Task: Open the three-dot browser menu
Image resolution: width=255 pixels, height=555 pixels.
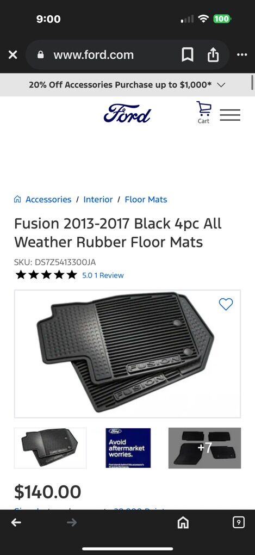Action: 242,55
